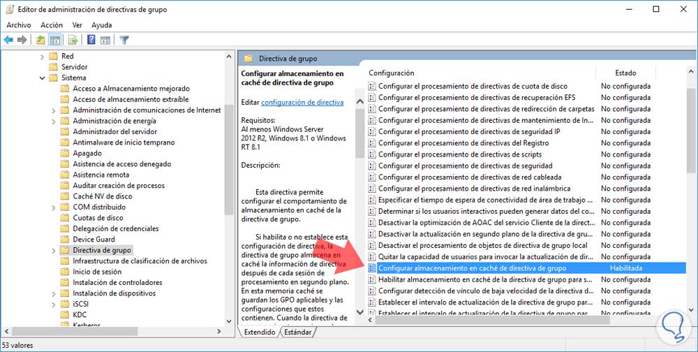
Task: Click the folder icon beside KDC
Action: 65,314
